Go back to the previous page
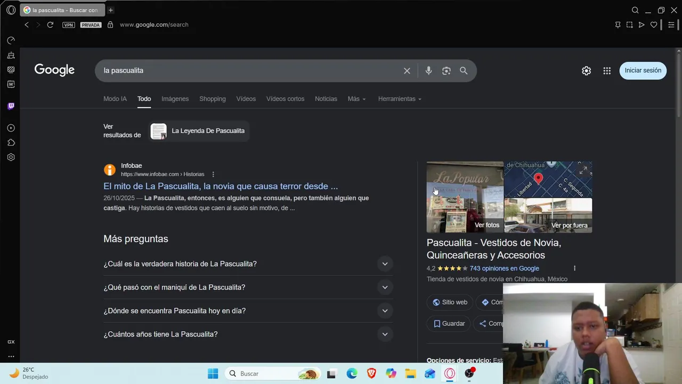 (27, 25)
